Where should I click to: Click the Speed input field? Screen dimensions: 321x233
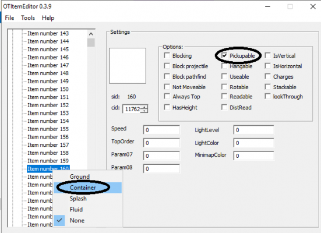[161, 130]
